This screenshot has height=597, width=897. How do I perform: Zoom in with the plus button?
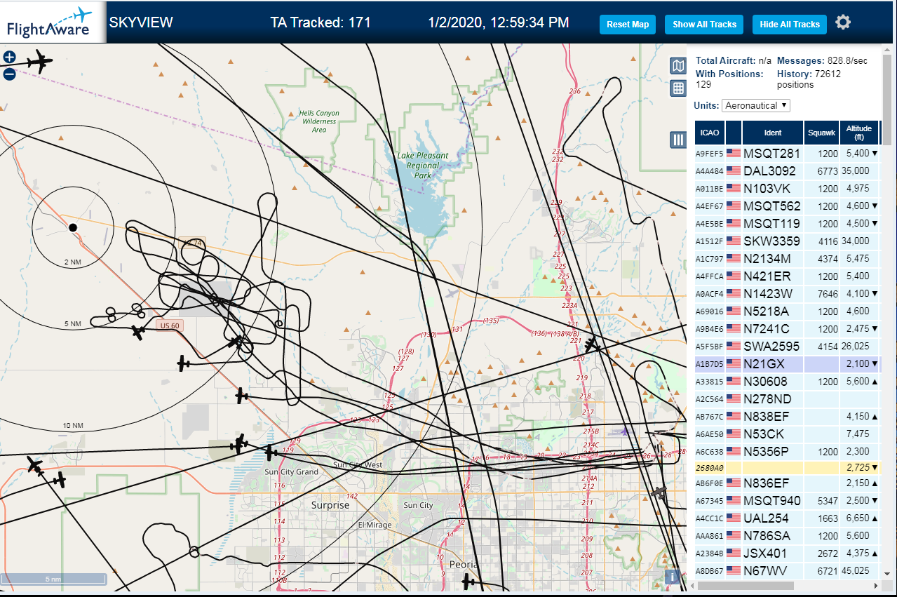(x=10, y=58)
